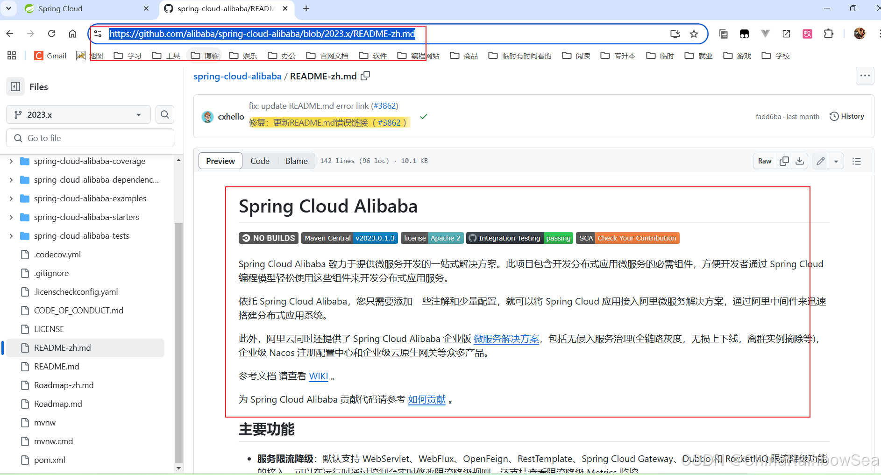
Task: Open LICENSE in file tree
Action: [49, 329]
